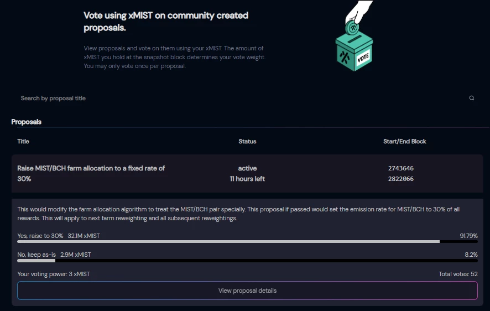Image resolution: width=490 pixels, height=311 pixels.
Task: Click the Title column header
Action: pyautogui.click(x=23, y=141)
